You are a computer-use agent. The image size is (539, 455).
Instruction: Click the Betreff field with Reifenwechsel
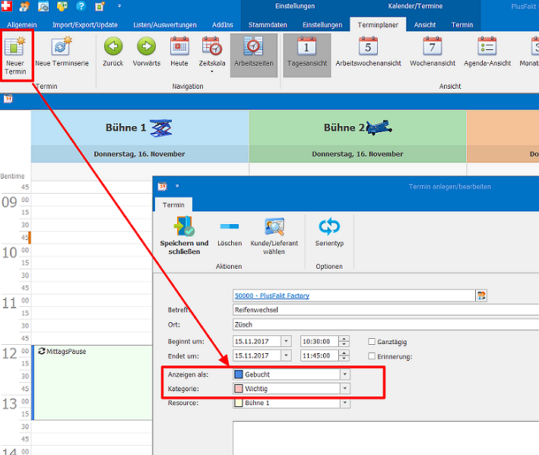(385, 310)
